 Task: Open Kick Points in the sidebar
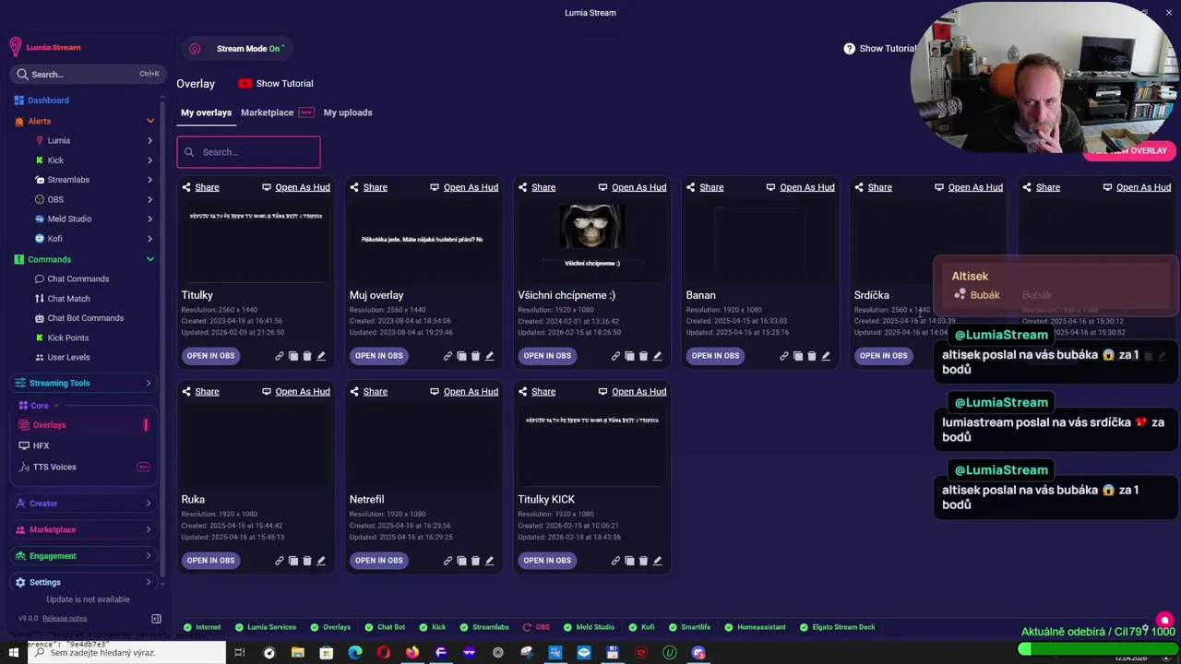(x=67, y=338)
